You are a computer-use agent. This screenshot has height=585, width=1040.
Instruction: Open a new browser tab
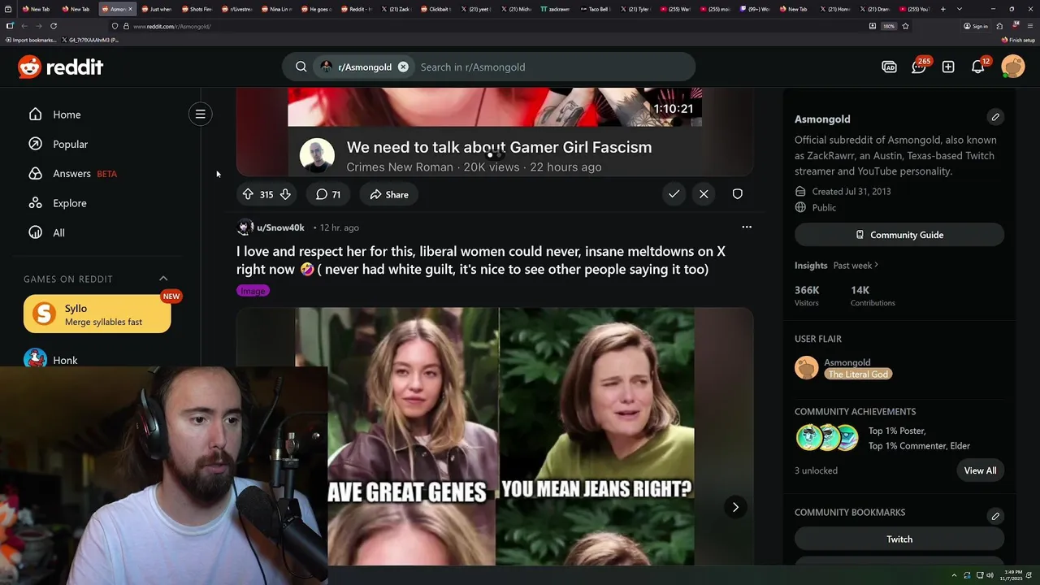pos(943,9)
